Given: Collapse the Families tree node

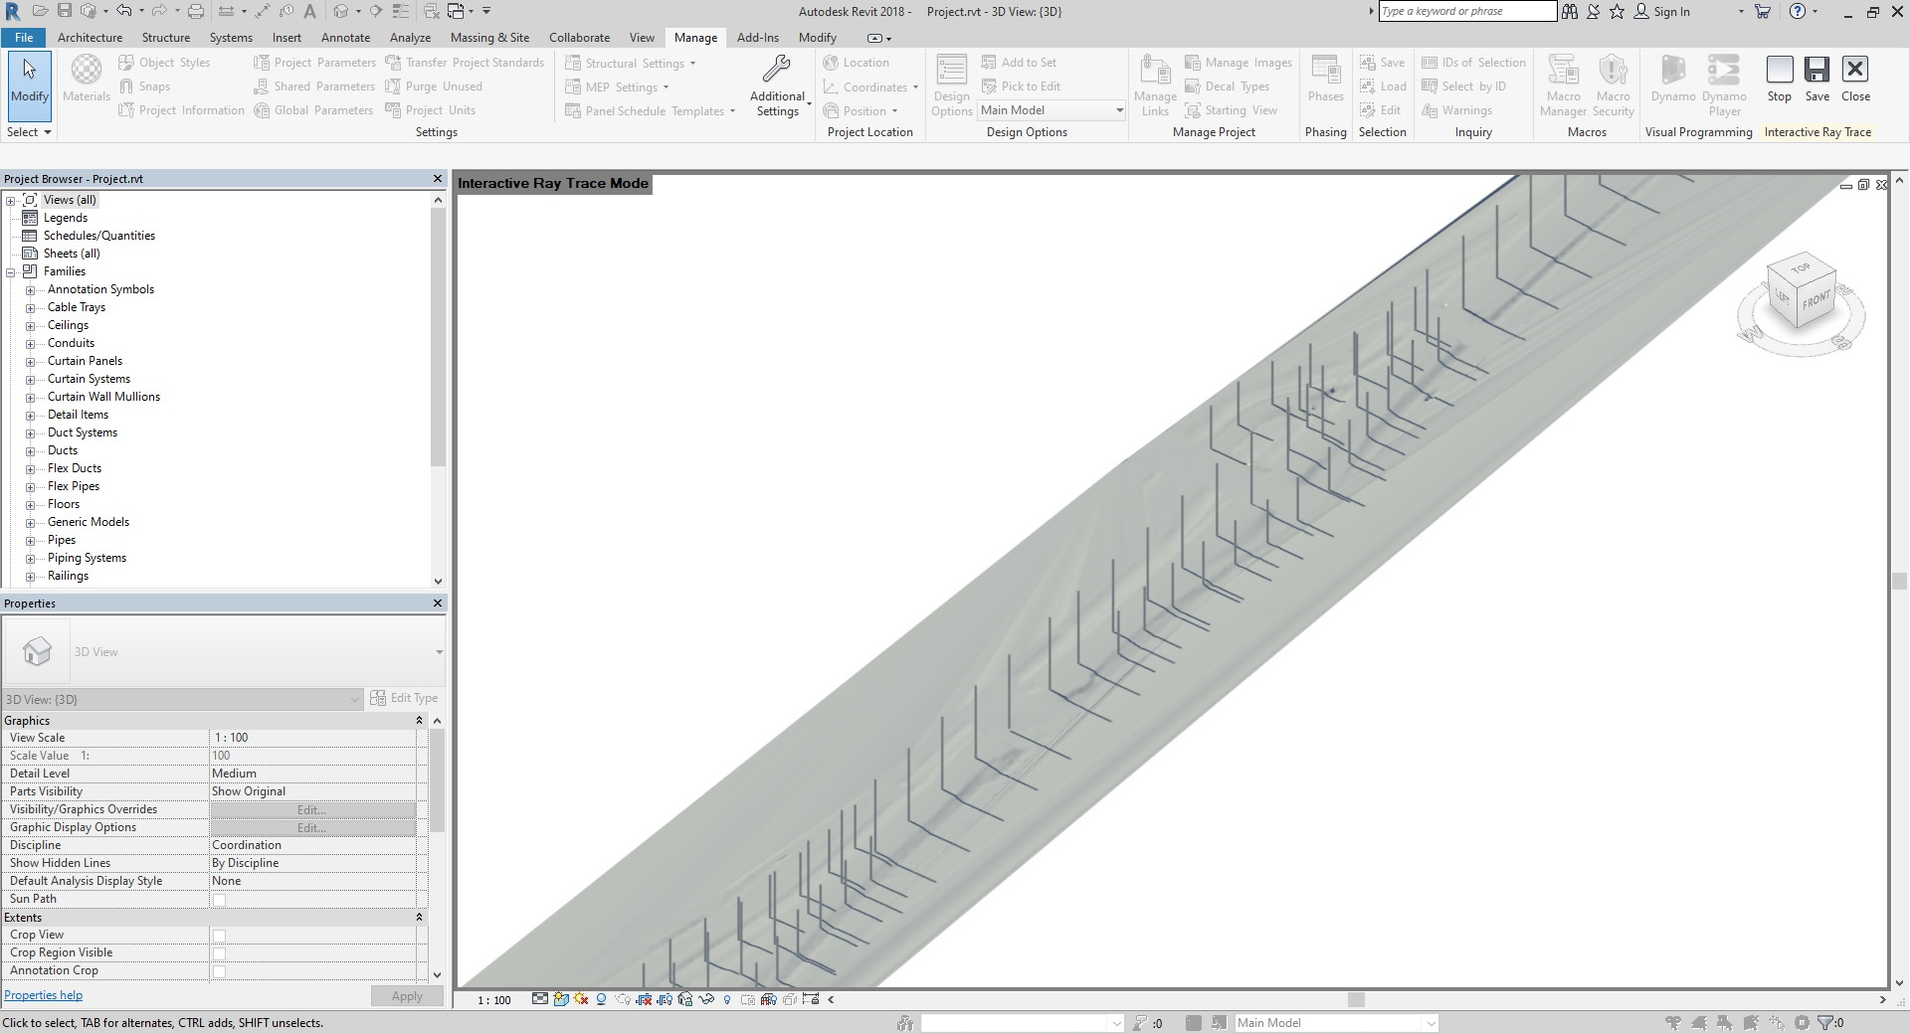Looking at the screenshot, I should (x=11, y=271).
